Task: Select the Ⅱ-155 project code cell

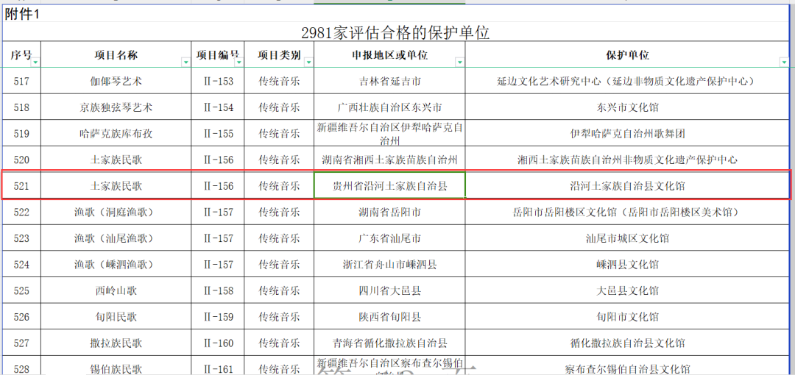Action: [218, 133]
